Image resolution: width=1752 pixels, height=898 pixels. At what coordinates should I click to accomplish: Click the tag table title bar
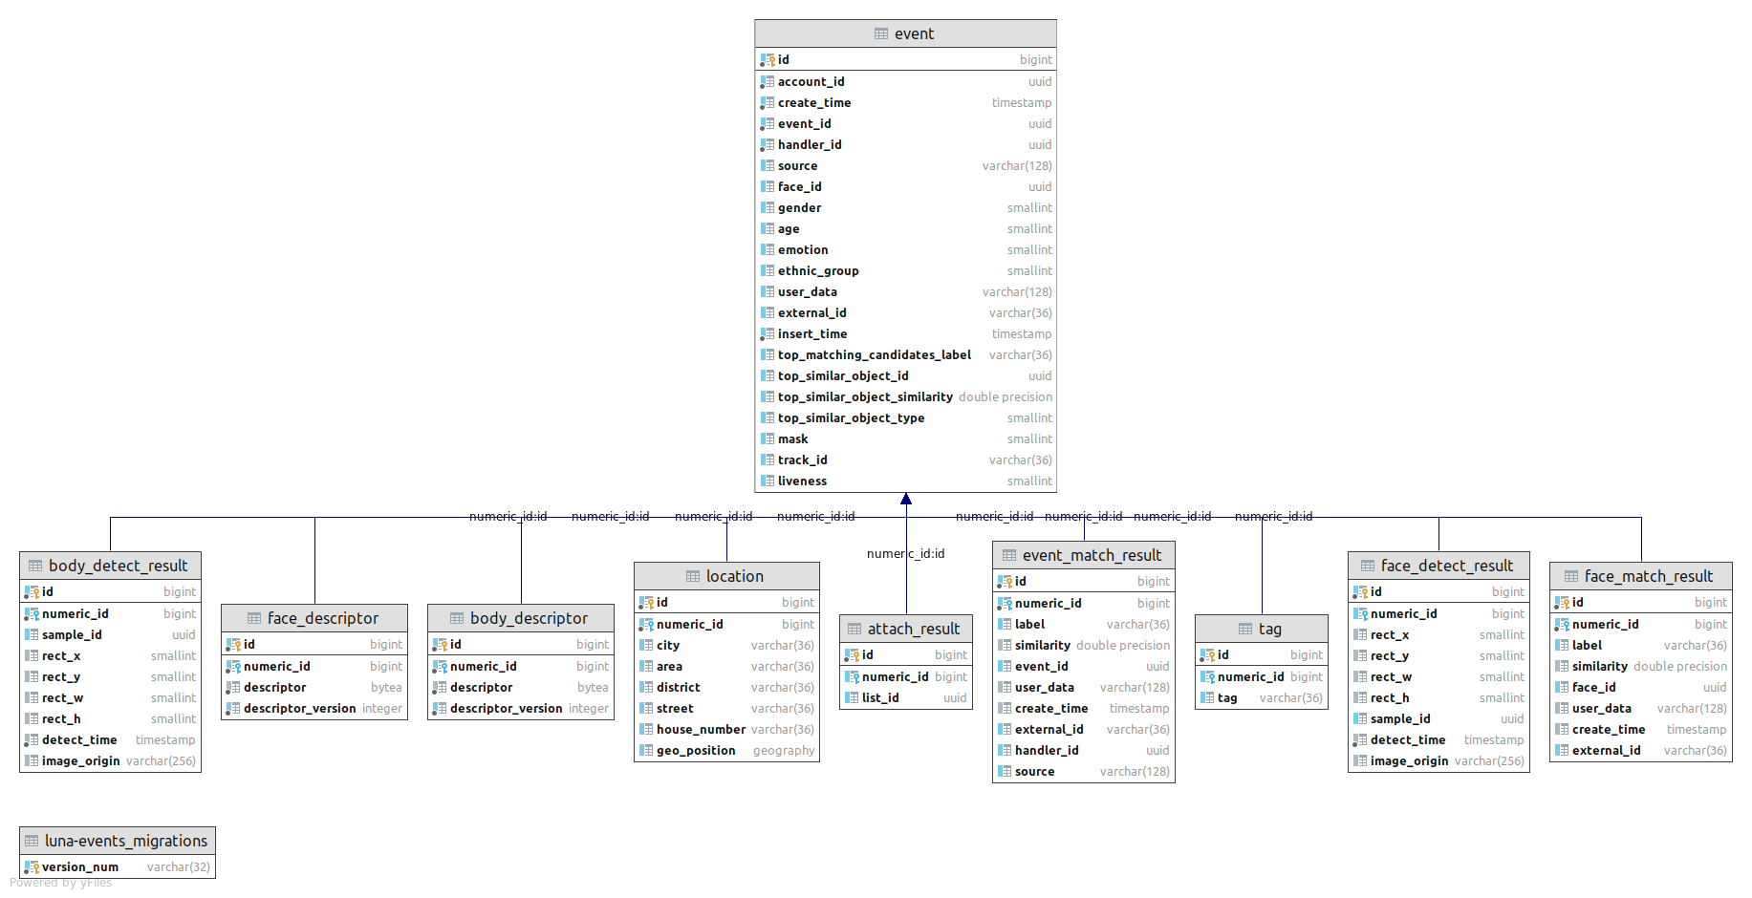[x=1262, y=628]
